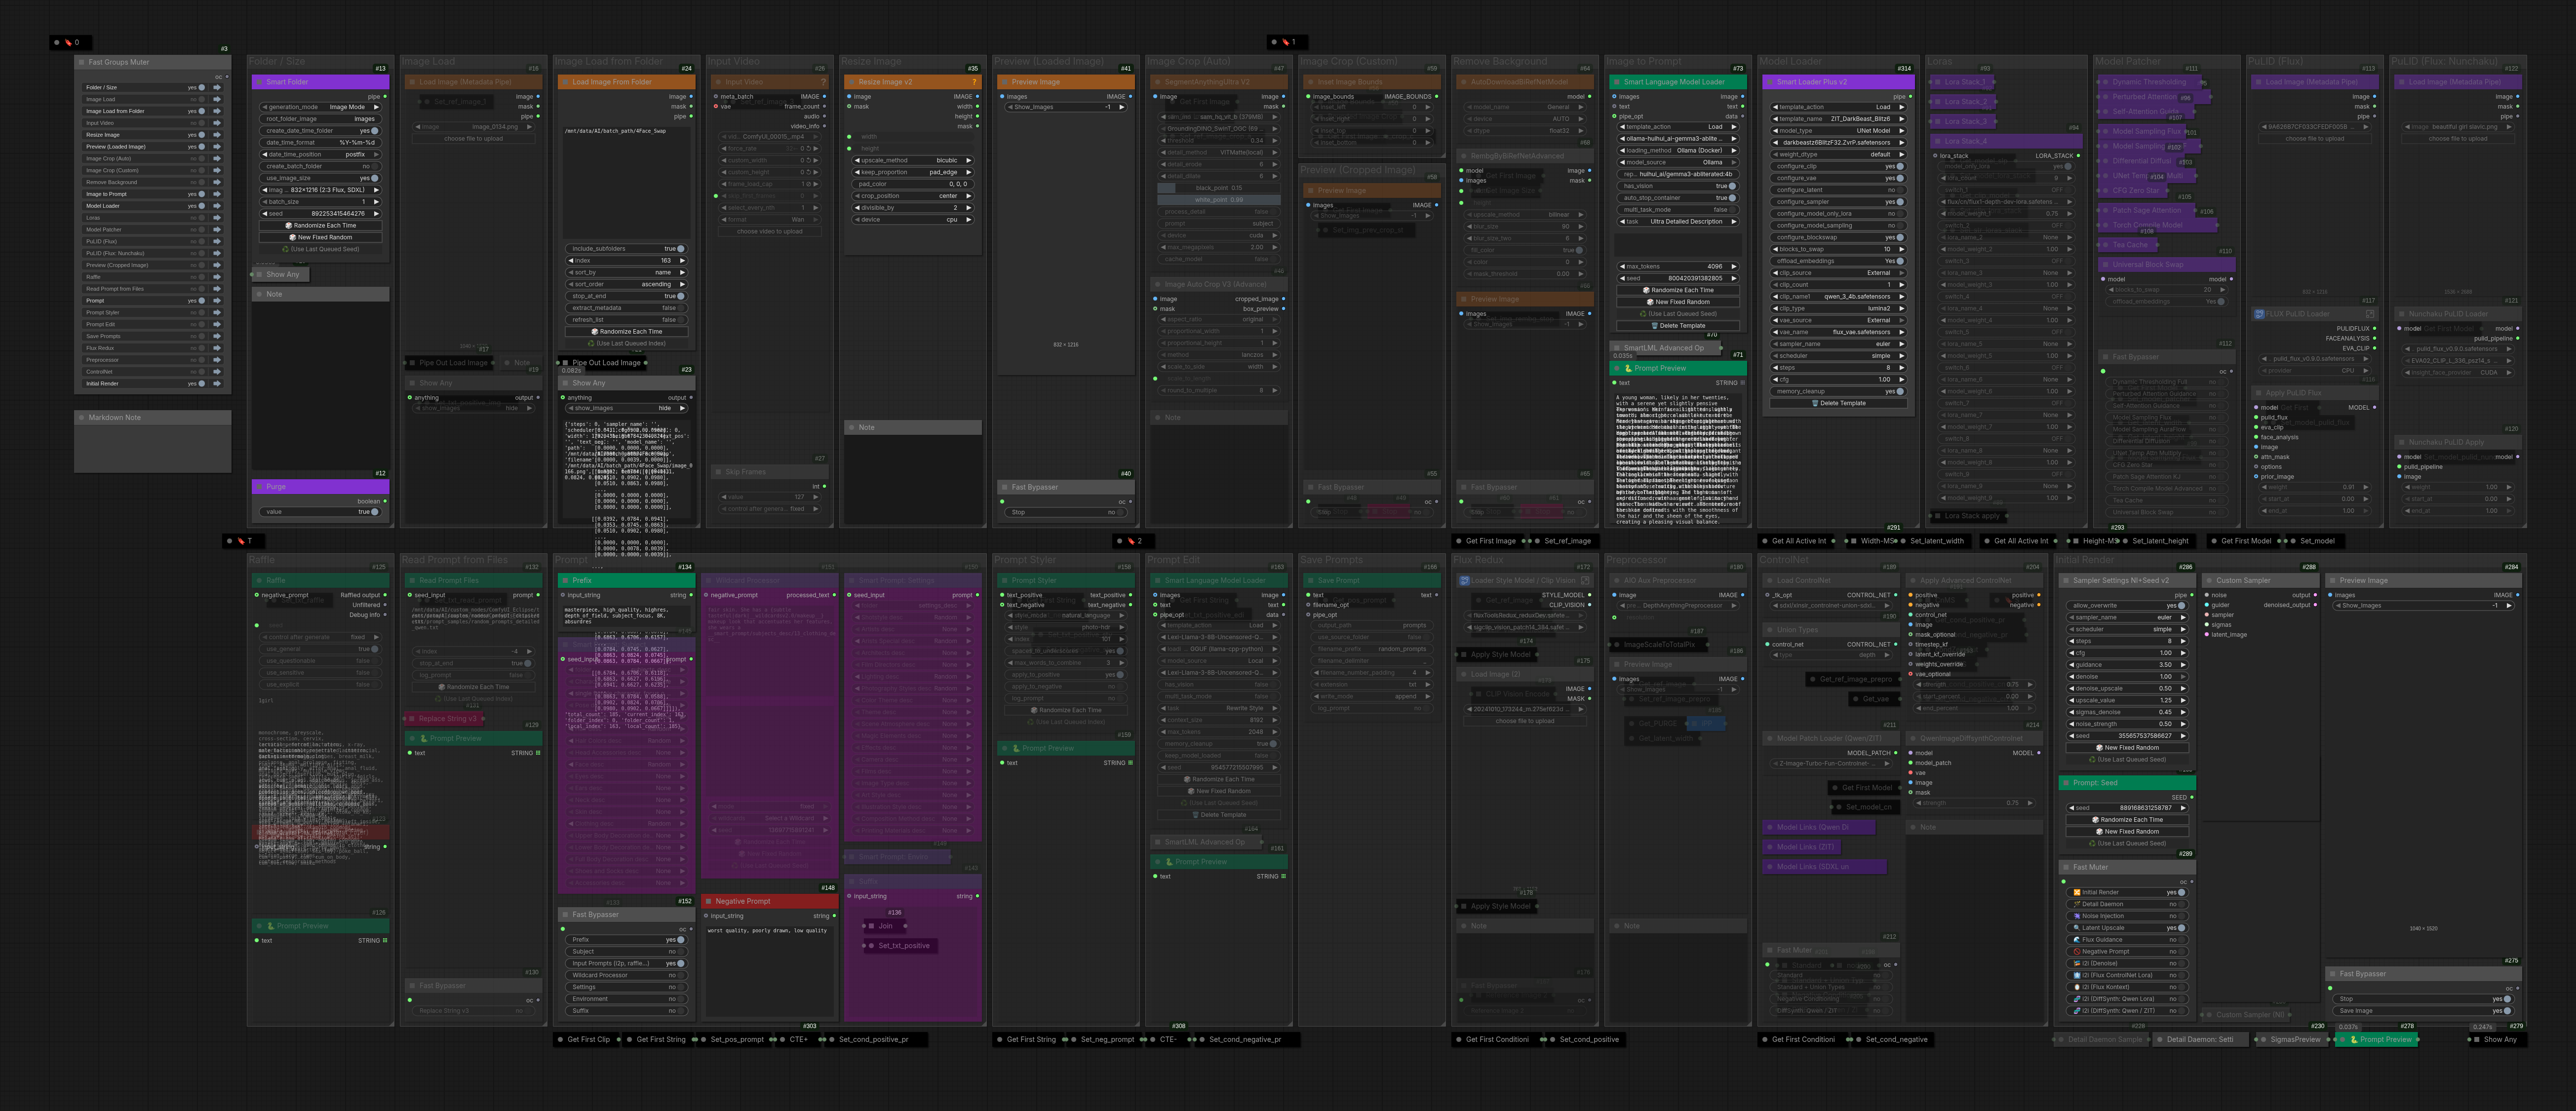Click the collapse square on Resize Image v2 title
Screen dimensions: 2576x1111
(x=850, y=82)
